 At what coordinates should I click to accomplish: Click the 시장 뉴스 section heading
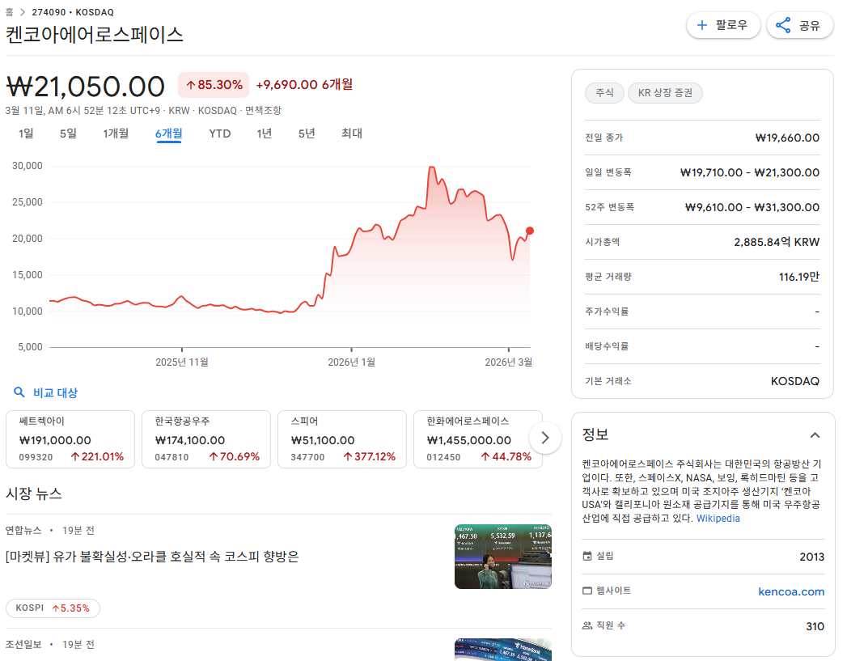(x=33, y=494)
